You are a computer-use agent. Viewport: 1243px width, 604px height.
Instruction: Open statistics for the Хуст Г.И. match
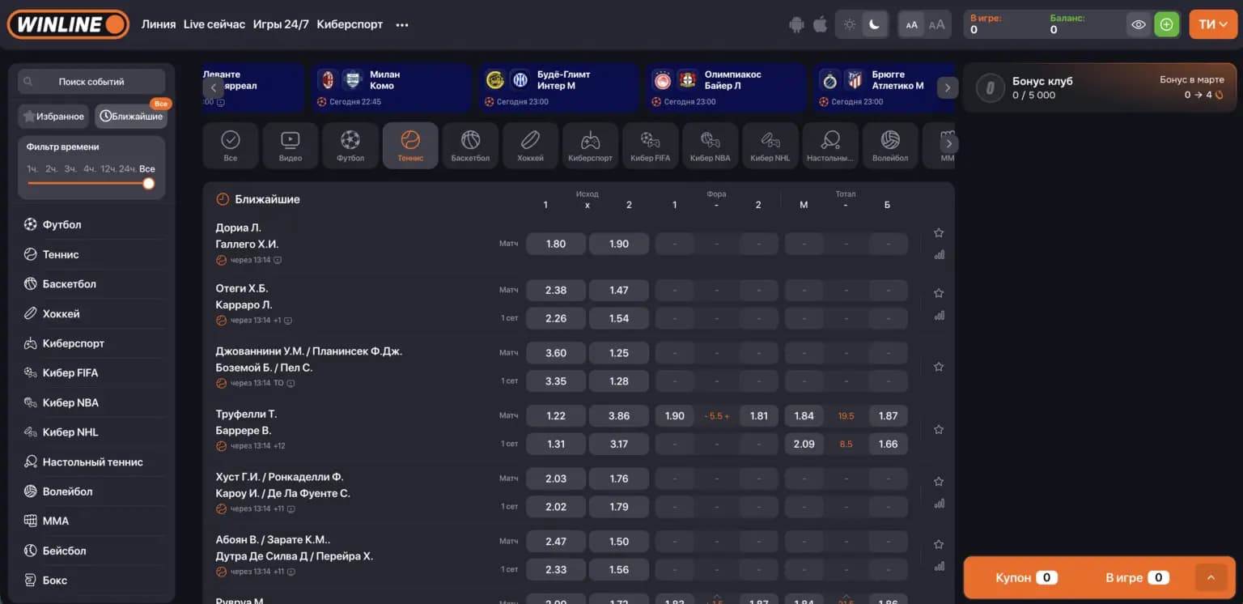click(939, 503)
